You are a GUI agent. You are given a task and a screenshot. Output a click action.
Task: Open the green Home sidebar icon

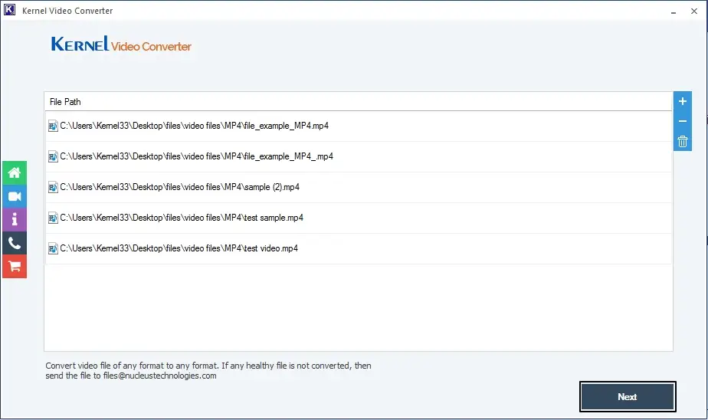(15, 172)
